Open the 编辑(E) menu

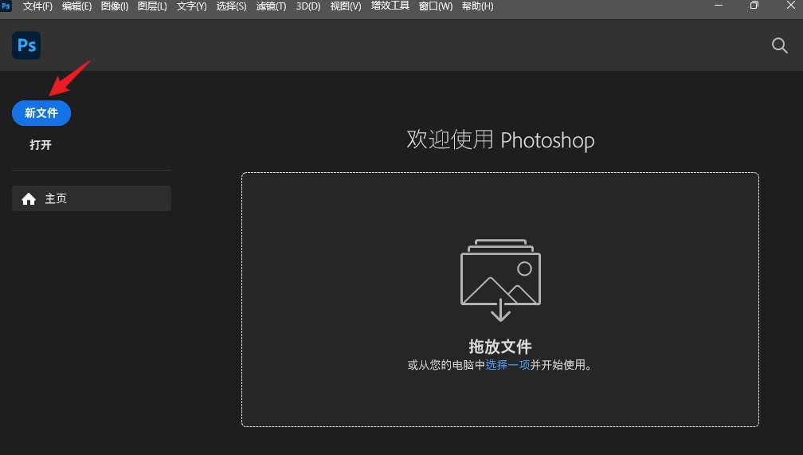(x=76, y=6)
